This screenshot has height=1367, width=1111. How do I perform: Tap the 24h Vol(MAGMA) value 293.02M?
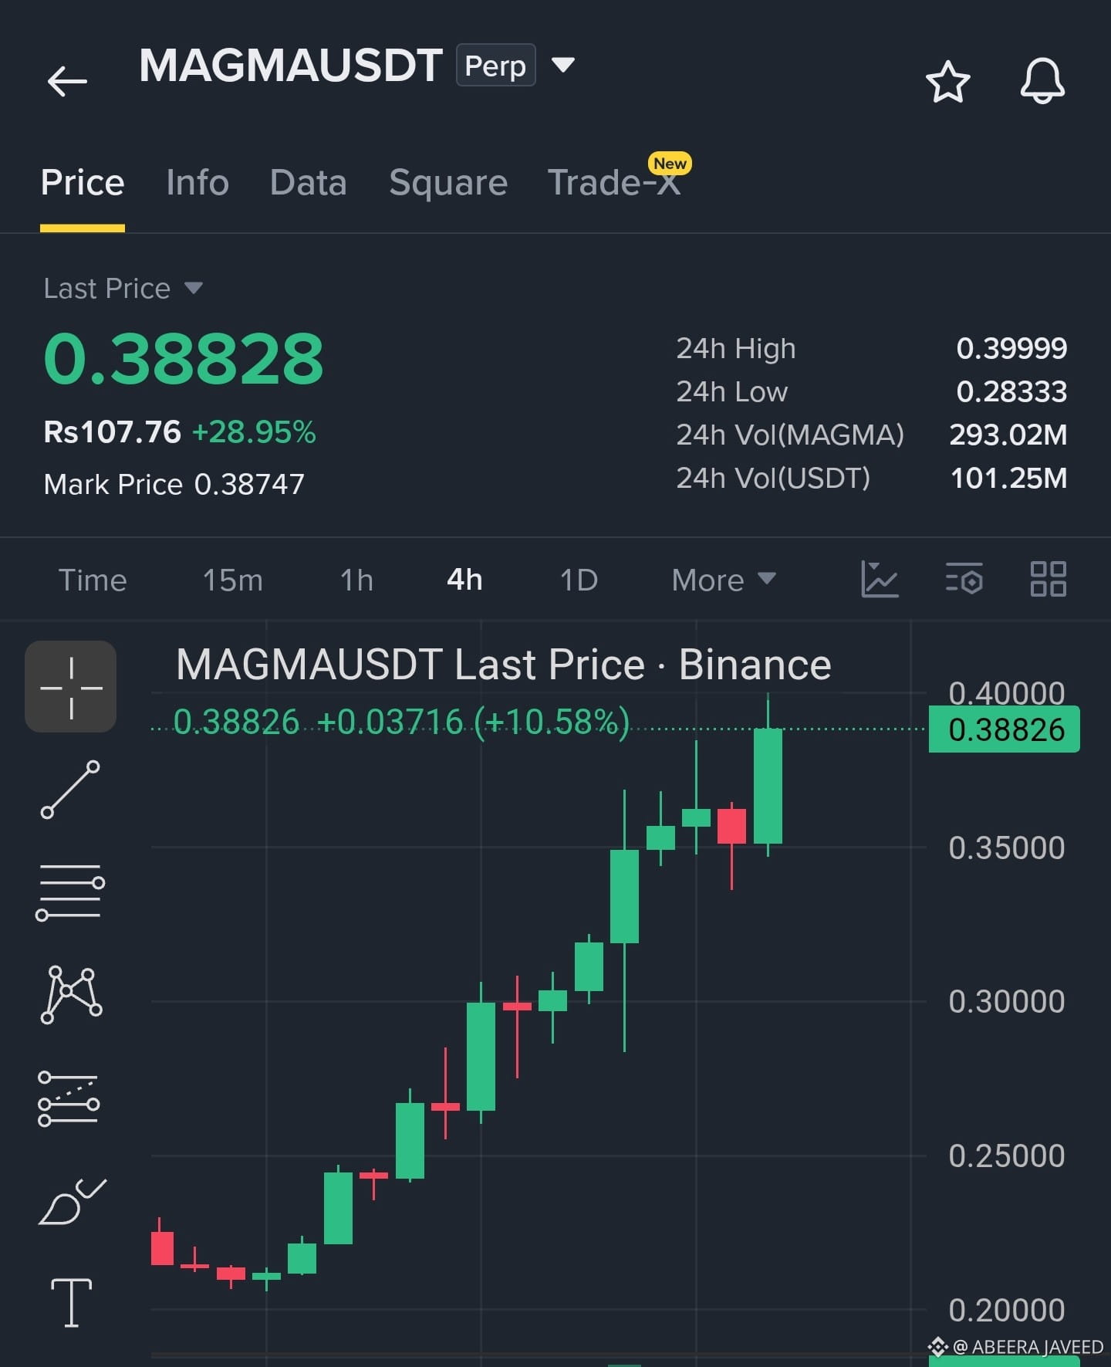(1008, 435)
